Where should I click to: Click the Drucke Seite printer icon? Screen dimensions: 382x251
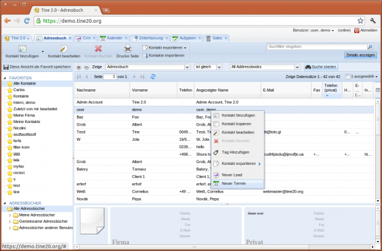point(128,48)
